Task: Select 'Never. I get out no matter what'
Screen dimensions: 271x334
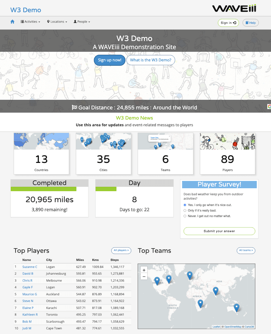Action: click(185, 216)
